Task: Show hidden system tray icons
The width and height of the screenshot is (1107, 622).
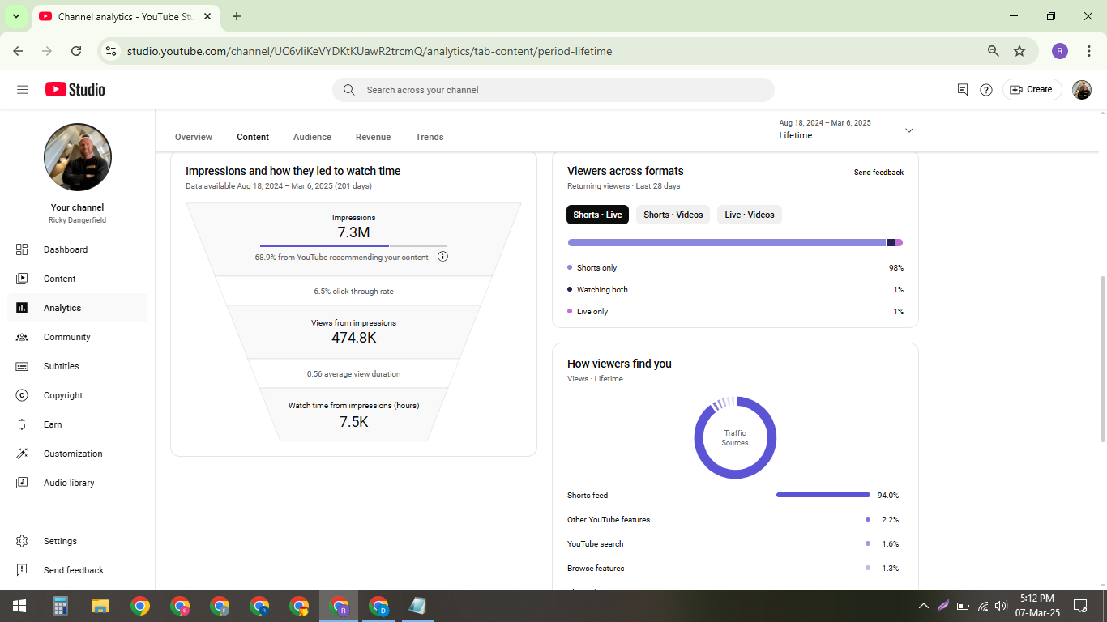Action: 923,606
